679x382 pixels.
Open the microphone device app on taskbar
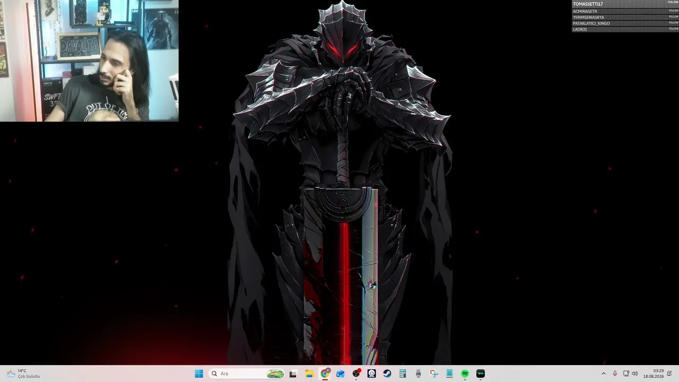coord(419,374)
